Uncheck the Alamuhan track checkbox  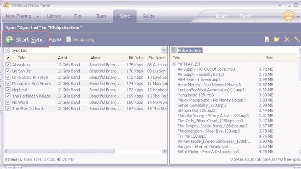tap(8, 65)
